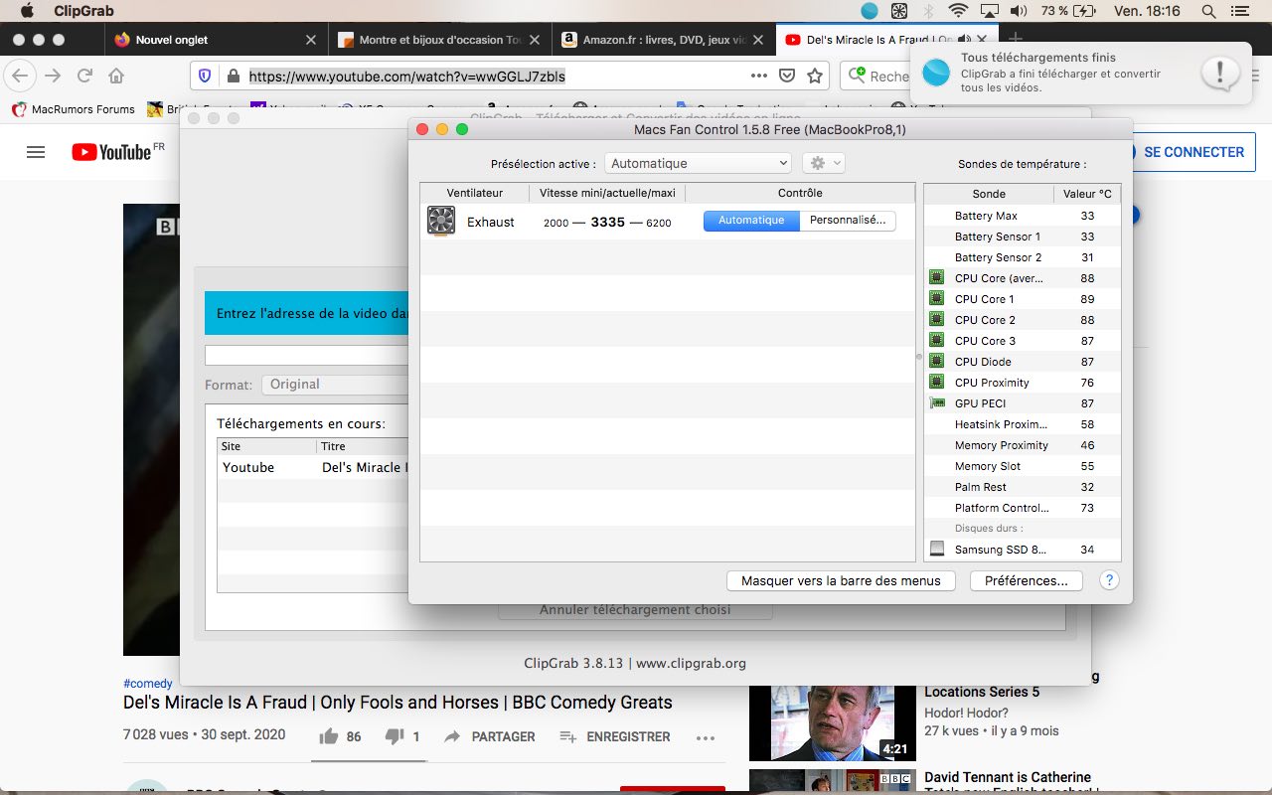This screenshot has width=1272, height=795.
Task: Close the Nouvel onglet tab
Action: [x=311, y=40]
